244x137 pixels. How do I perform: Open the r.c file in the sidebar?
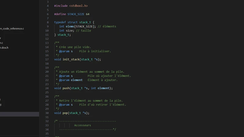tap(2, 43)
